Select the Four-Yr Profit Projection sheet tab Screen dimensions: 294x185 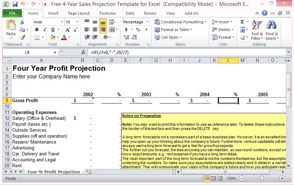click(53, 172)
